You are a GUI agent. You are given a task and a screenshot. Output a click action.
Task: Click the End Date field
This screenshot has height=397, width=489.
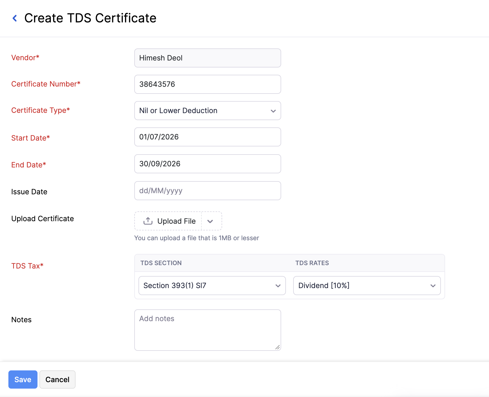[x=208, y=164]
